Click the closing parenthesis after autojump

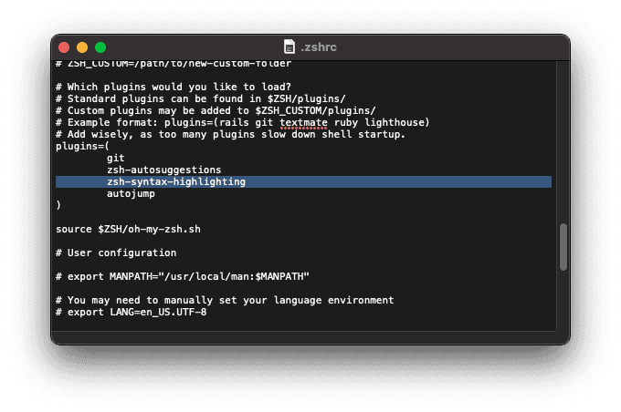58,205
